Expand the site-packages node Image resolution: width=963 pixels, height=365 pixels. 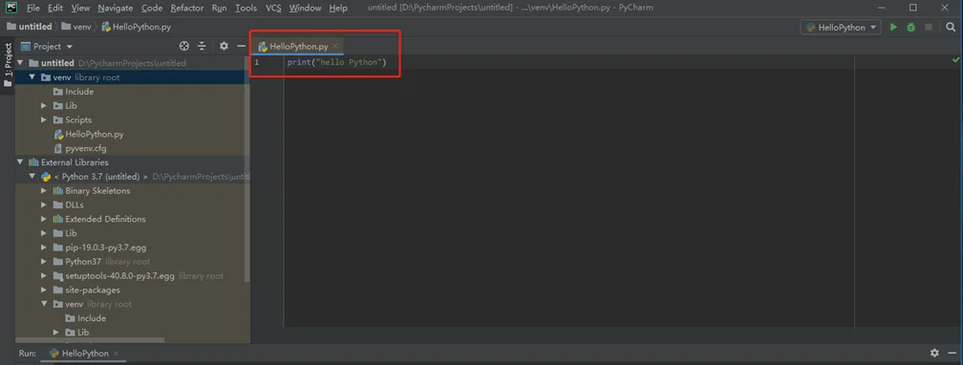(44, 290)
